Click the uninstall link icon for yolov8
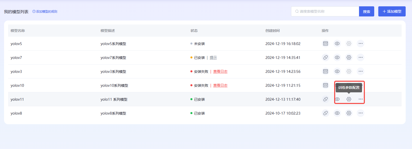The height and width of the screenshot is (149, 412). (x=326, y=113)
